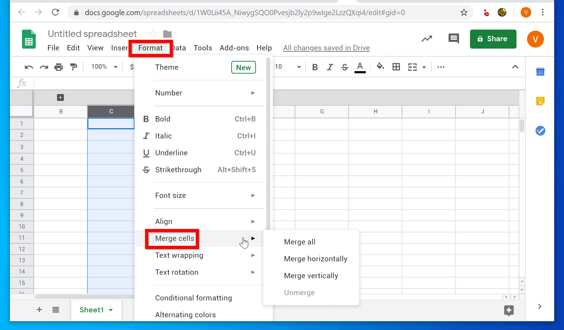
Task: Click the Undo icon
Action: [x=29, y=67]
